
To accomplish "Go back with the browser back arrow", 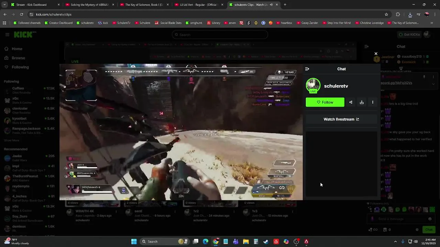I will (5, 14).
